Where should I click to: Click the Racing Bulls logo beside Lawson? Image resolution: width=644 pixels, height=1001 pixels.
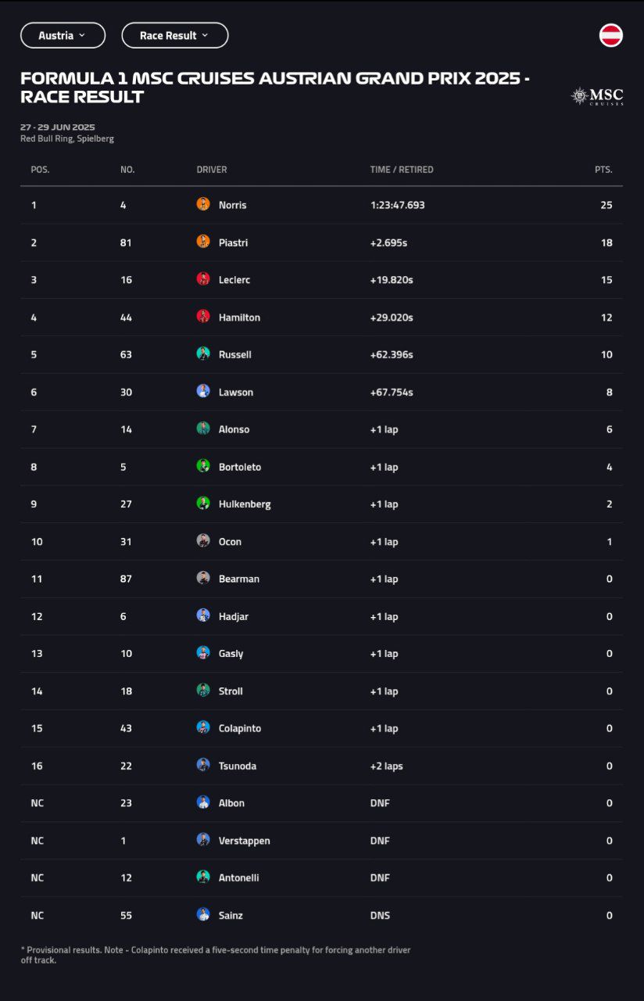[202, 392]
